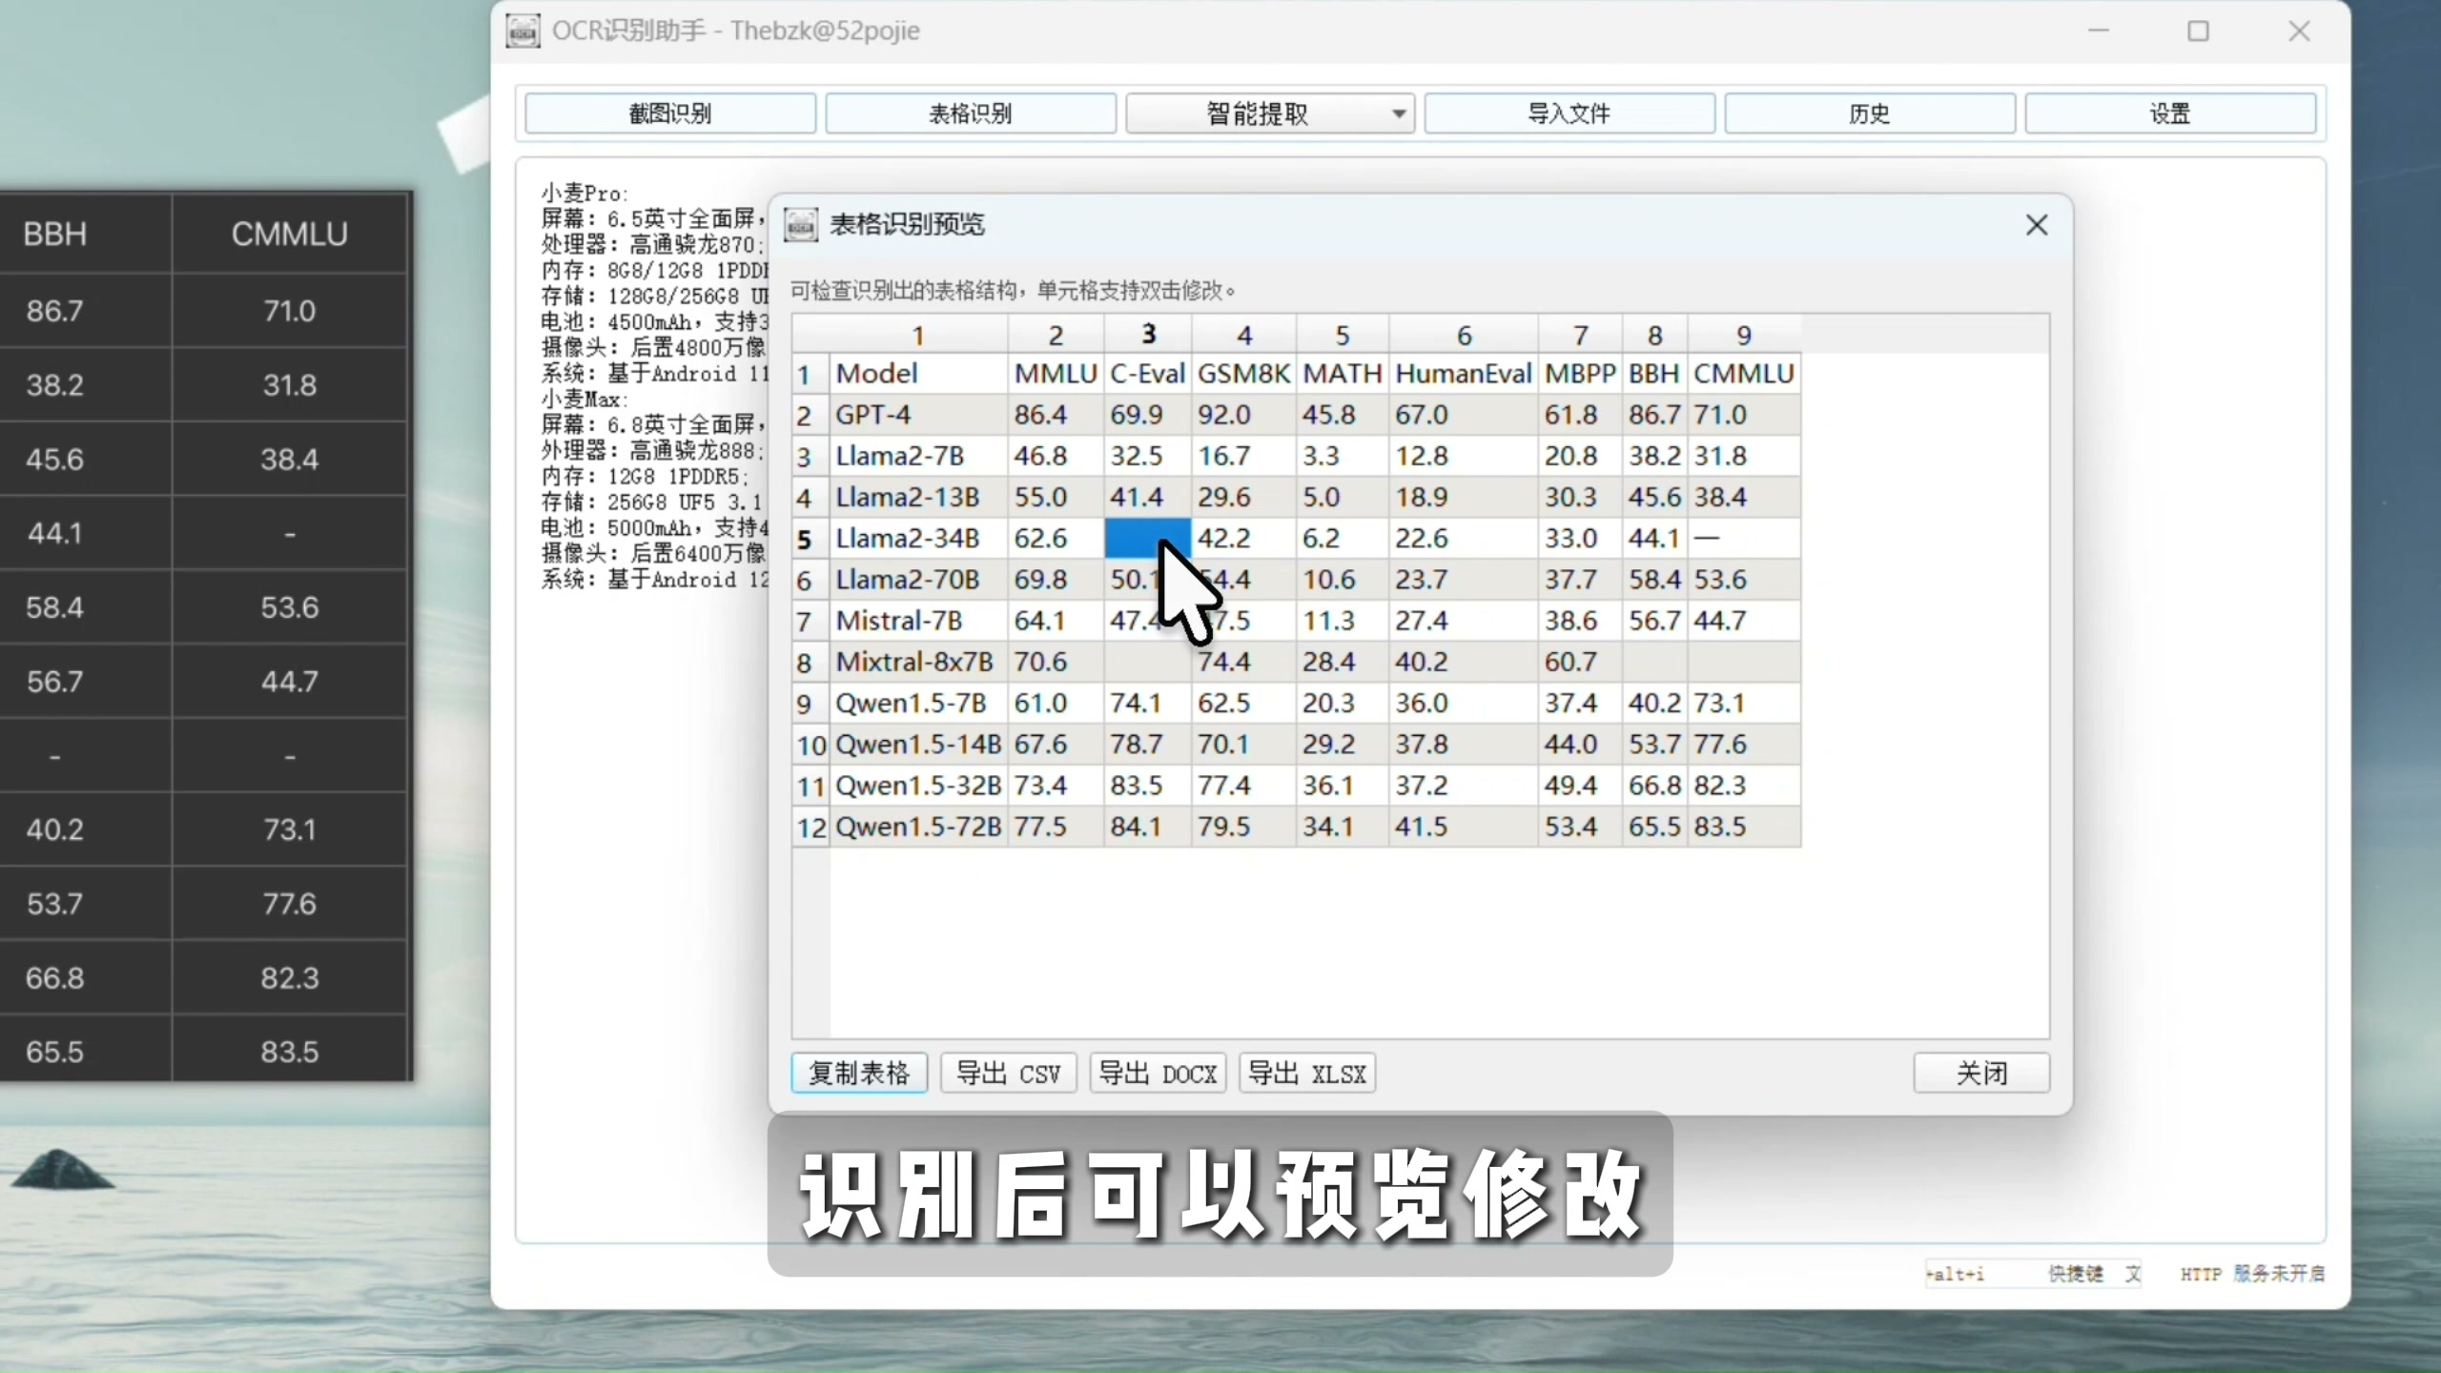The width and height of the screenshot is (2441, 1373).
Task: Click the 'Llama2-13B' model cell
Action: coord(919,497)
